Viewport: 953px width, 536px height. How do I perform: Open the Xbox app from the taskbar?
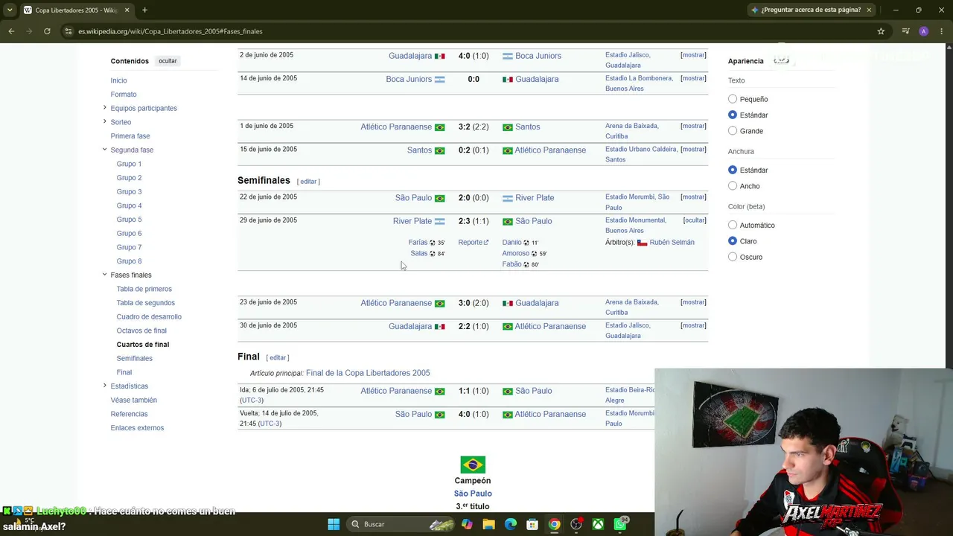(598, 524)
